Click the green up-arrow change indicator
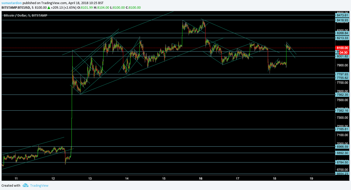The height and width of the screenshot is (190, 351). 49,8
